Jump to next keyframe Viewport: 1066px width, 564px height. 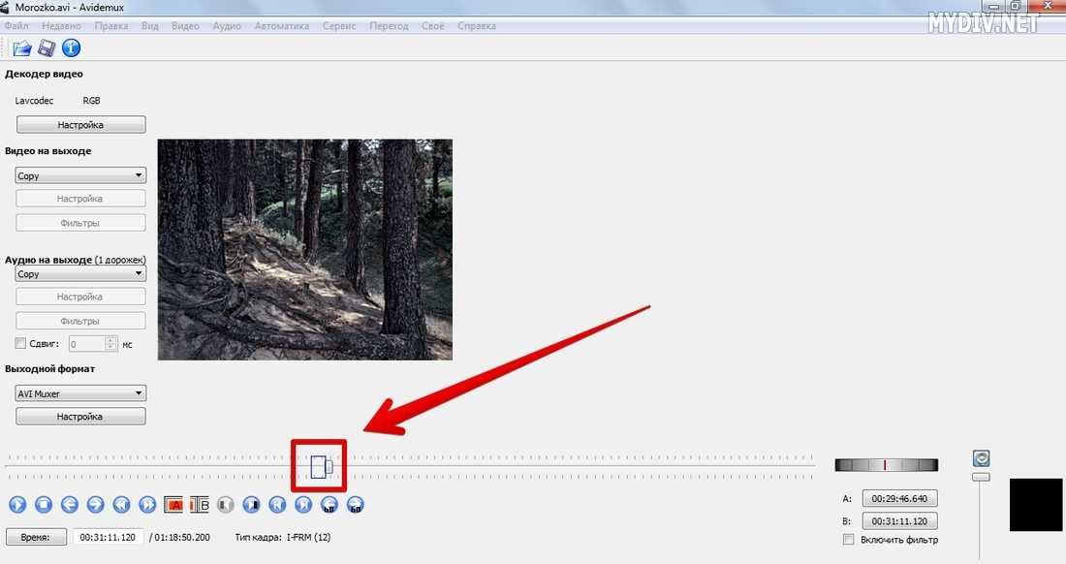147,505
